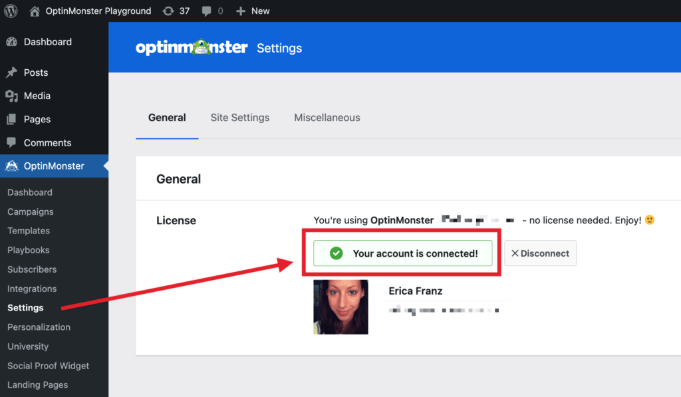Open the Miscellaneous tab
Screen dimensions: 681x397
(x=327, y=117)
